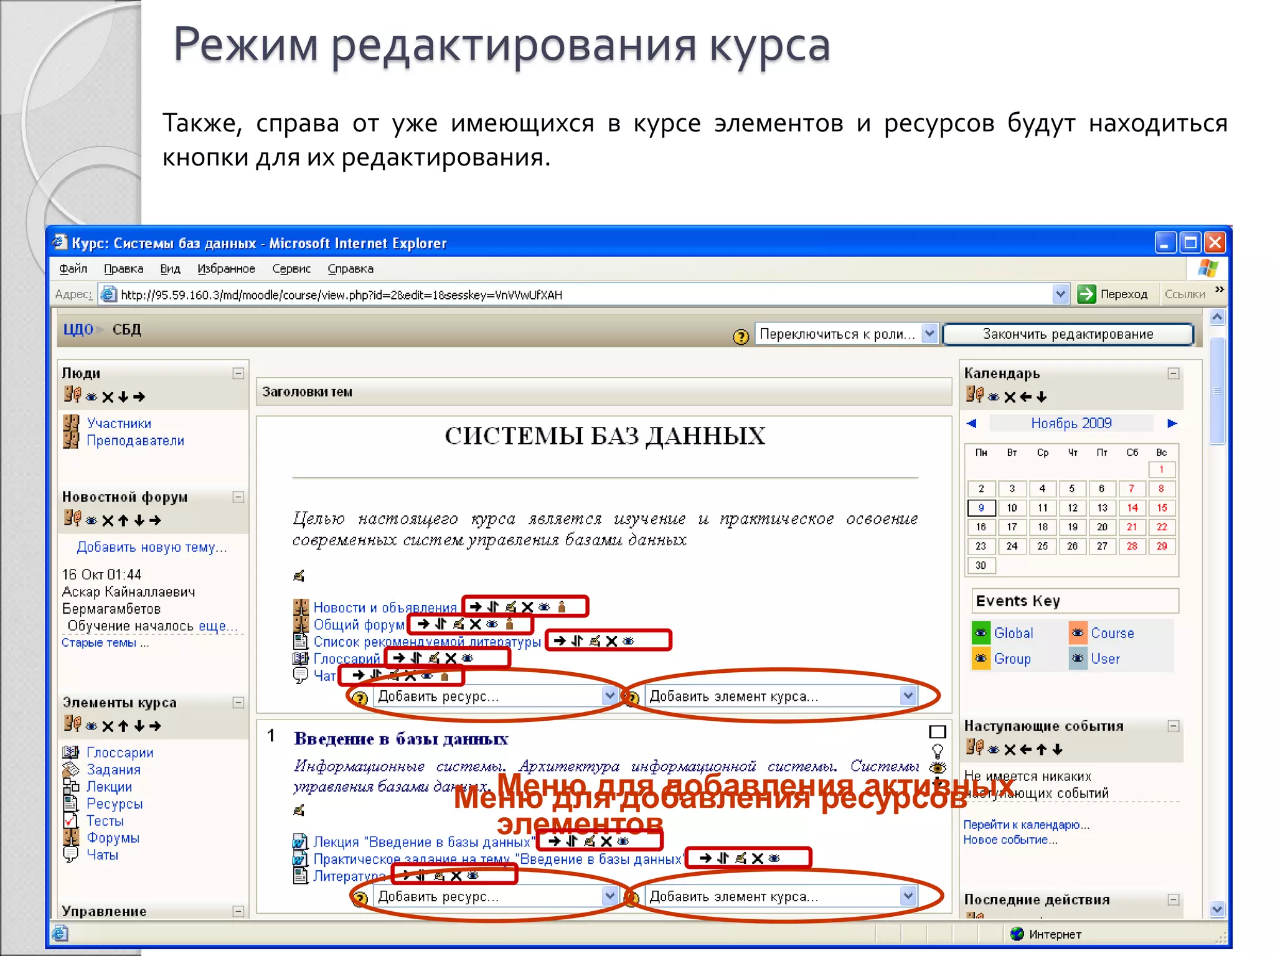Image resolution: width=1275 pixels, height=956 pixels.
Task: Toggle visibility of Общий форум
Action: [492, 624]
